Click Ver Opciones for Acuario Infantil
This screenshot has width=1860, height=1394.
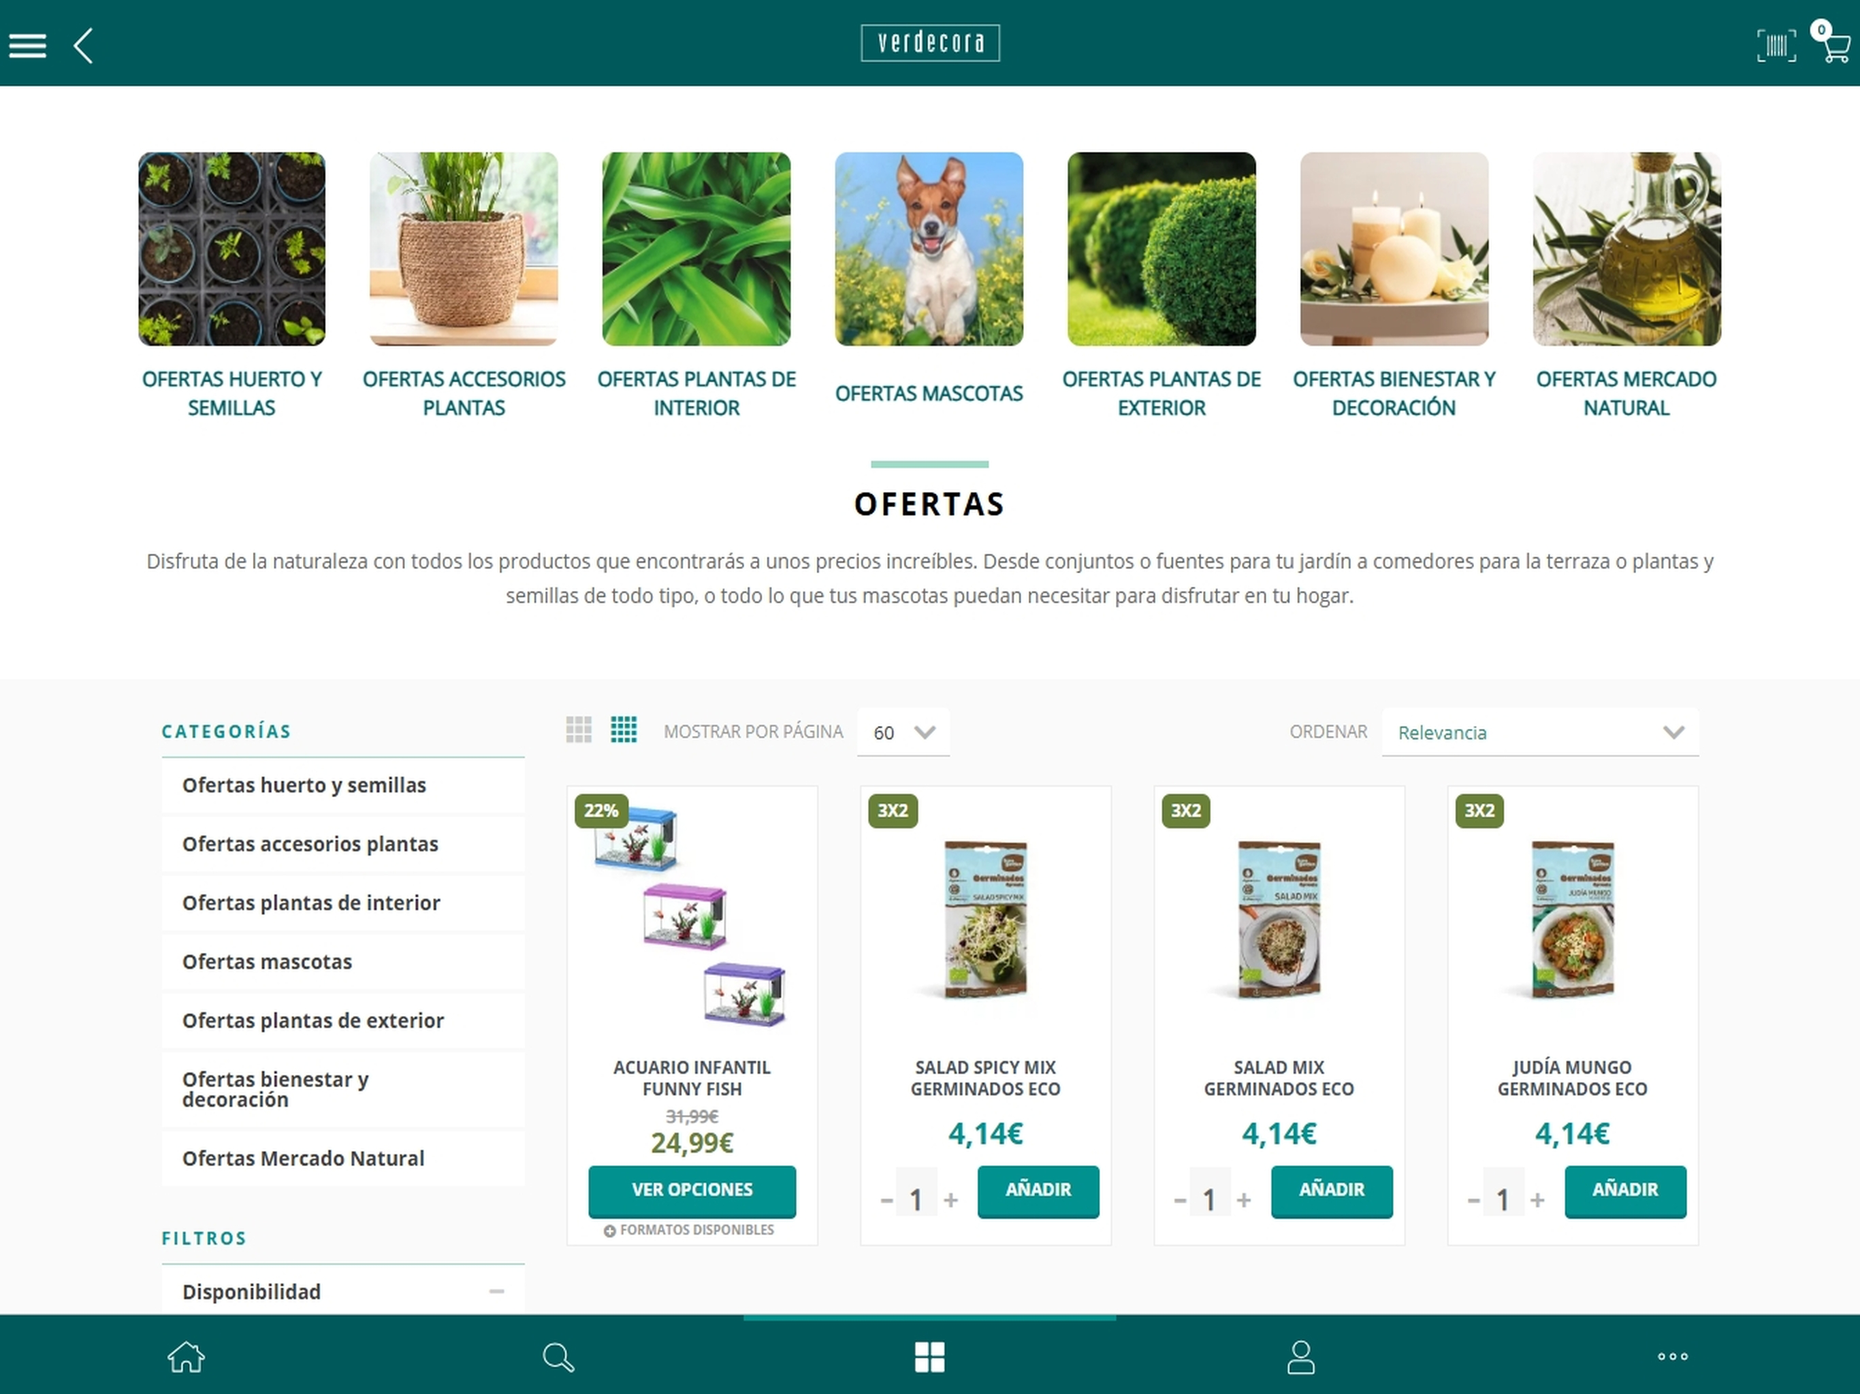coord(692,1190)
